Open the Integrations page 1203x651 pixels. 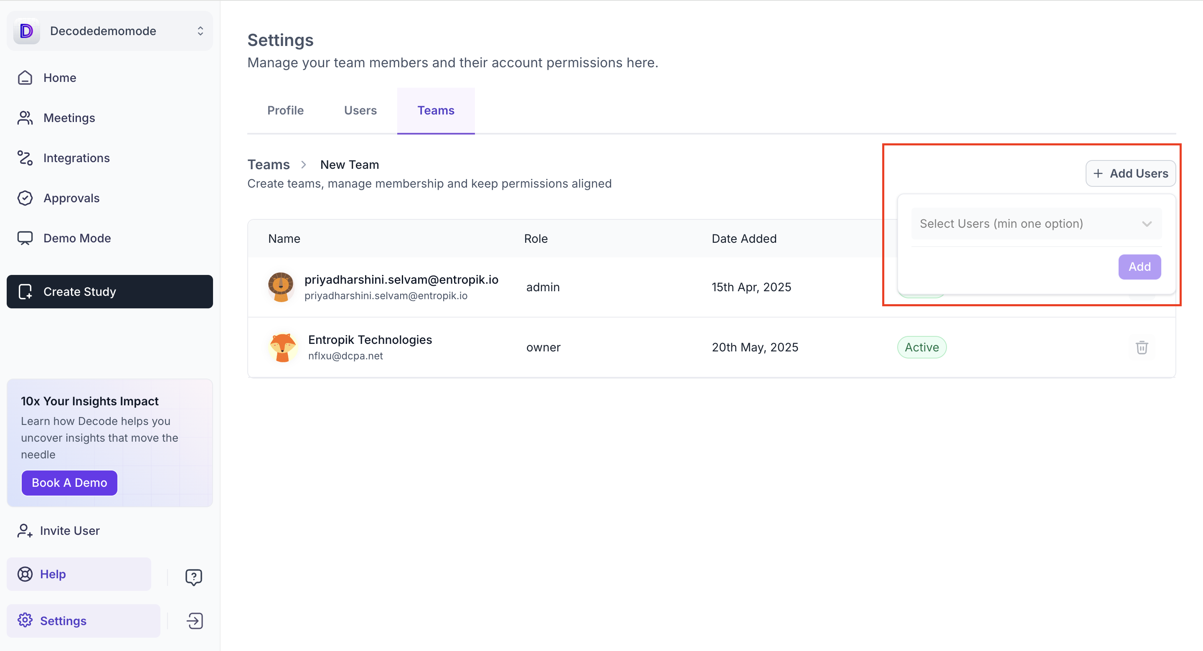click(76, 158)
